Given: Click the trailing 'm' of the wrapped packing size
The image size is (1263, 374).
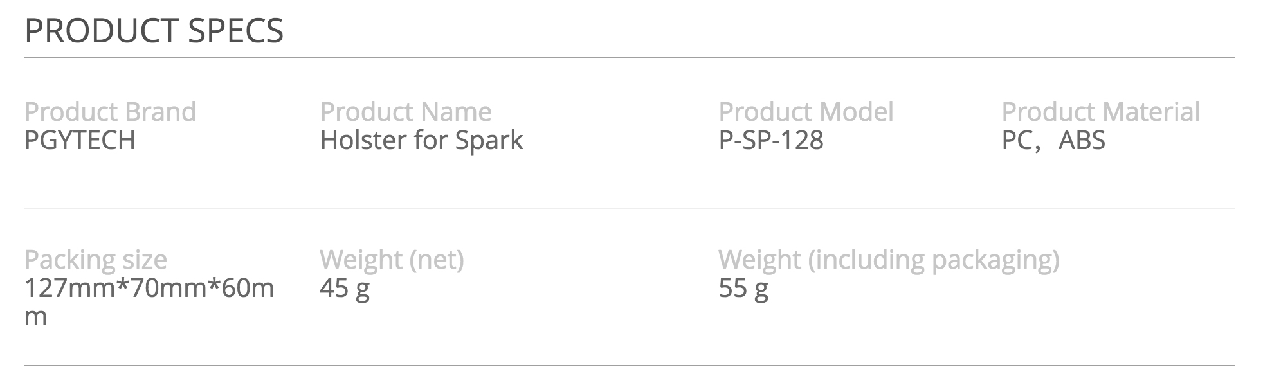Looking at the screenshot, I should pyautogui.click(x=36, y=317).
